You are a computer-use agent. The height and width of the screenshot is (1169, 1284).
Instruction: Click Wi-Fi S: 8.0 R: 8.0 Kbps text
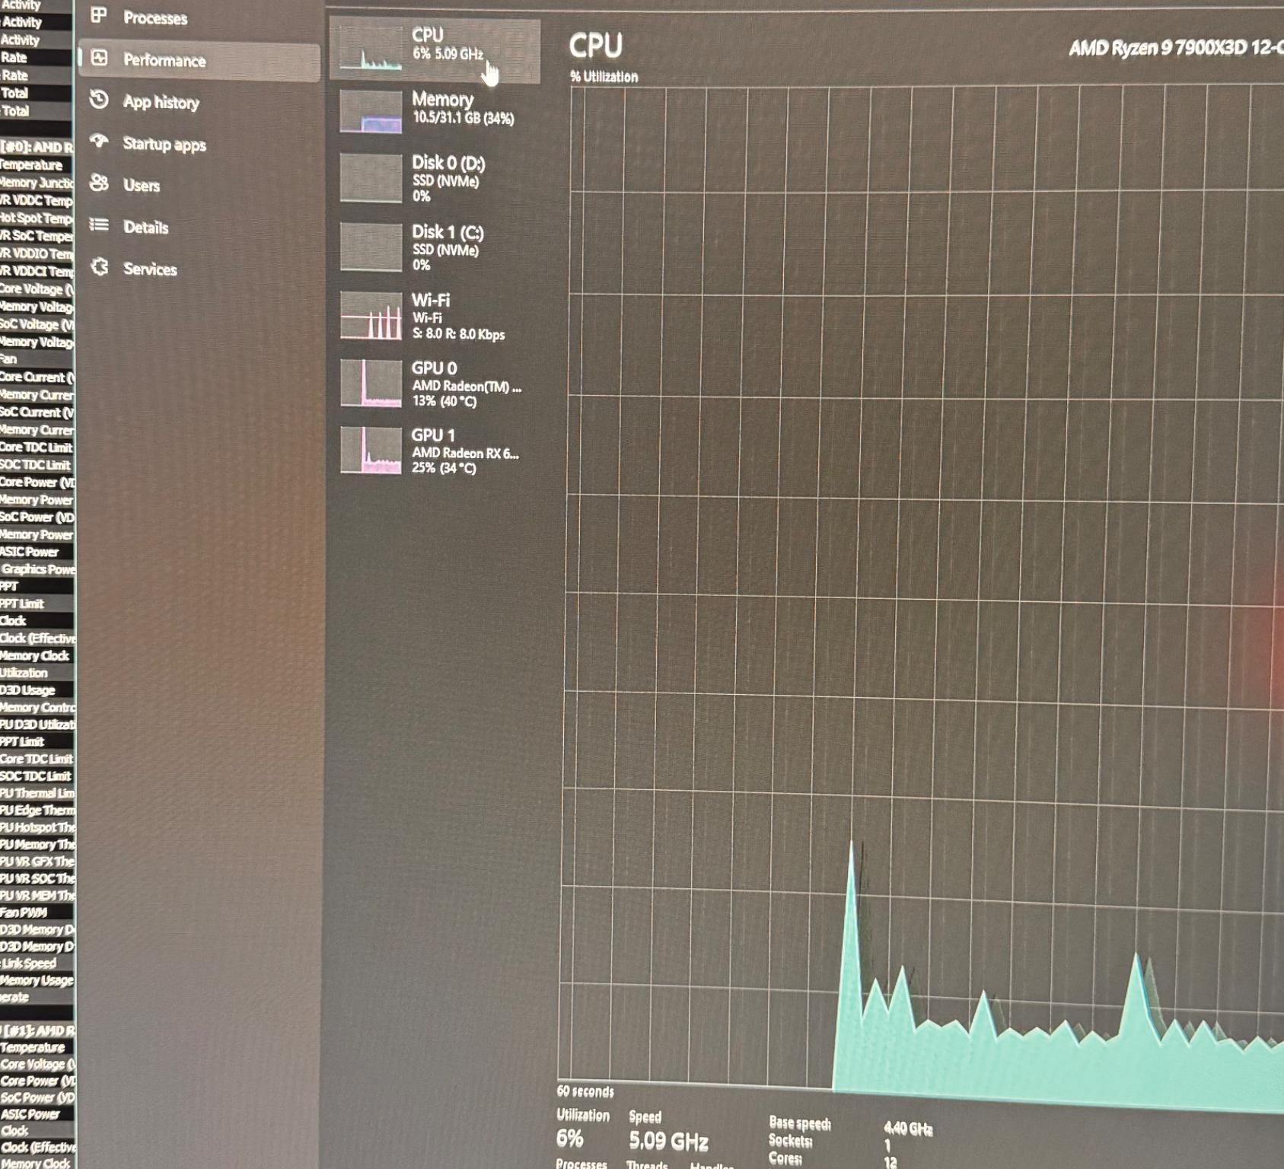click(458, 317)
